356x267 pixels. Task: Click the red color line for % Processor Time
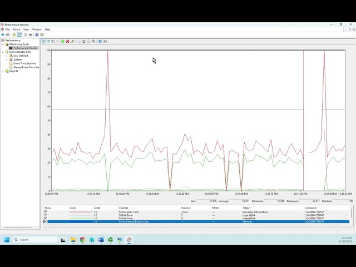coord(81,212)
